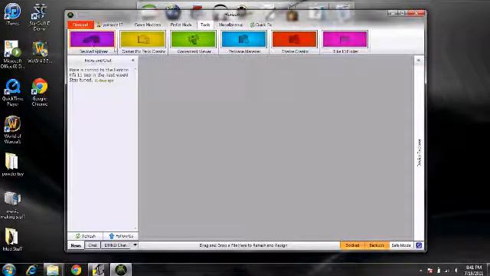
Task: Open the iTunes desktop shortcut
Action: 12,14
